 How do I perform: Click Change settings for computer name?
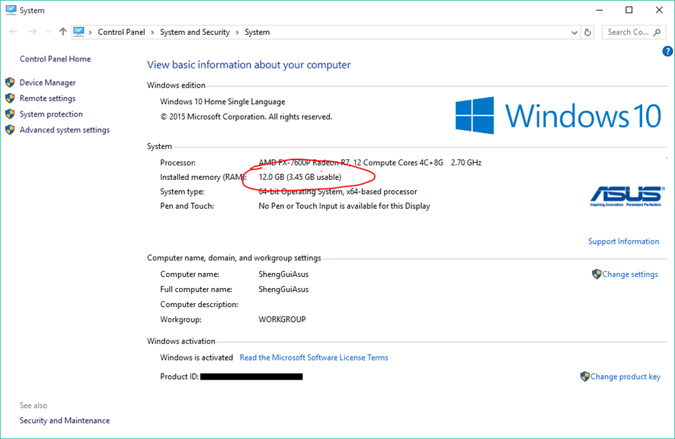(x=630, y=274)
